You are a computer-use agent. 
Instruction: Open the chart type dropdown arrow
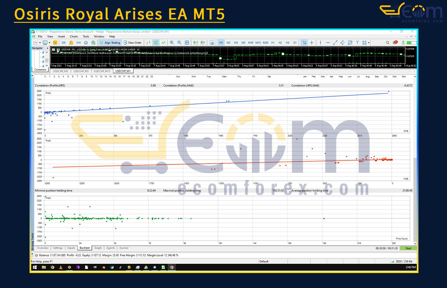pos(40,42)
